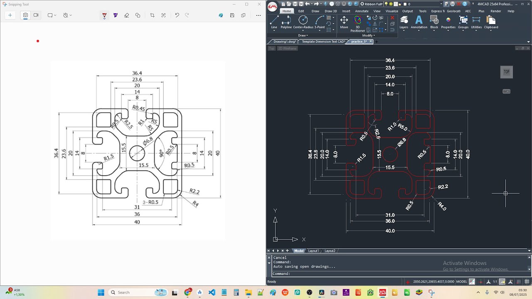The height and width of the screenshot is (299, 532).
Task: Click the Text Actions icon in Snipping Tool
Action: click(163, 15)
